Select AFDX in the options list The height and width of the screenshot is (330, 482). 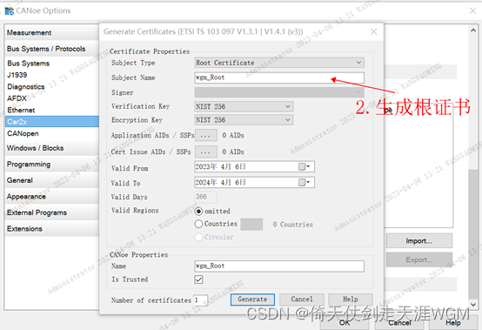[51, 98]
